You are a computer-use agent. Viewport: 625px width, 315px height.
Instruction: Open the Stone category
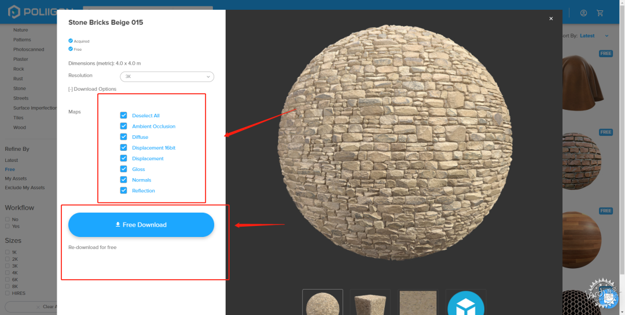pyautogui.click(x=20, y=88)
